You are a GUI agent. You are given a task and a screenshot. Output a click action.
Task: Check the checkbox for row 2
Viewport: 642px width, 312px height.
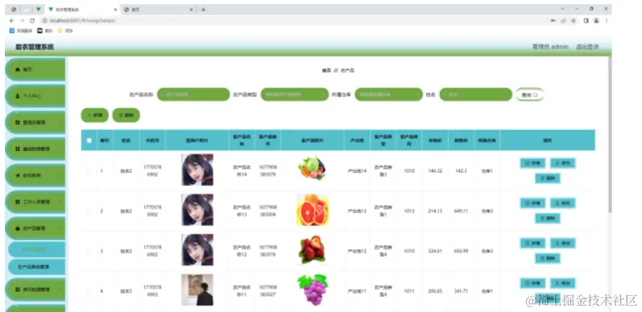88,211
